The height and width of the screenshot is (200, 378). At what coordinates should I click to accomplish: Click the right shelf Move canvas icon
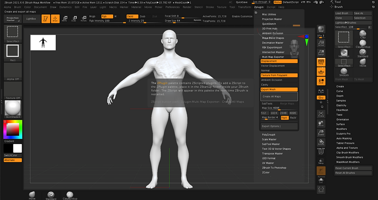tap(321, 123)
